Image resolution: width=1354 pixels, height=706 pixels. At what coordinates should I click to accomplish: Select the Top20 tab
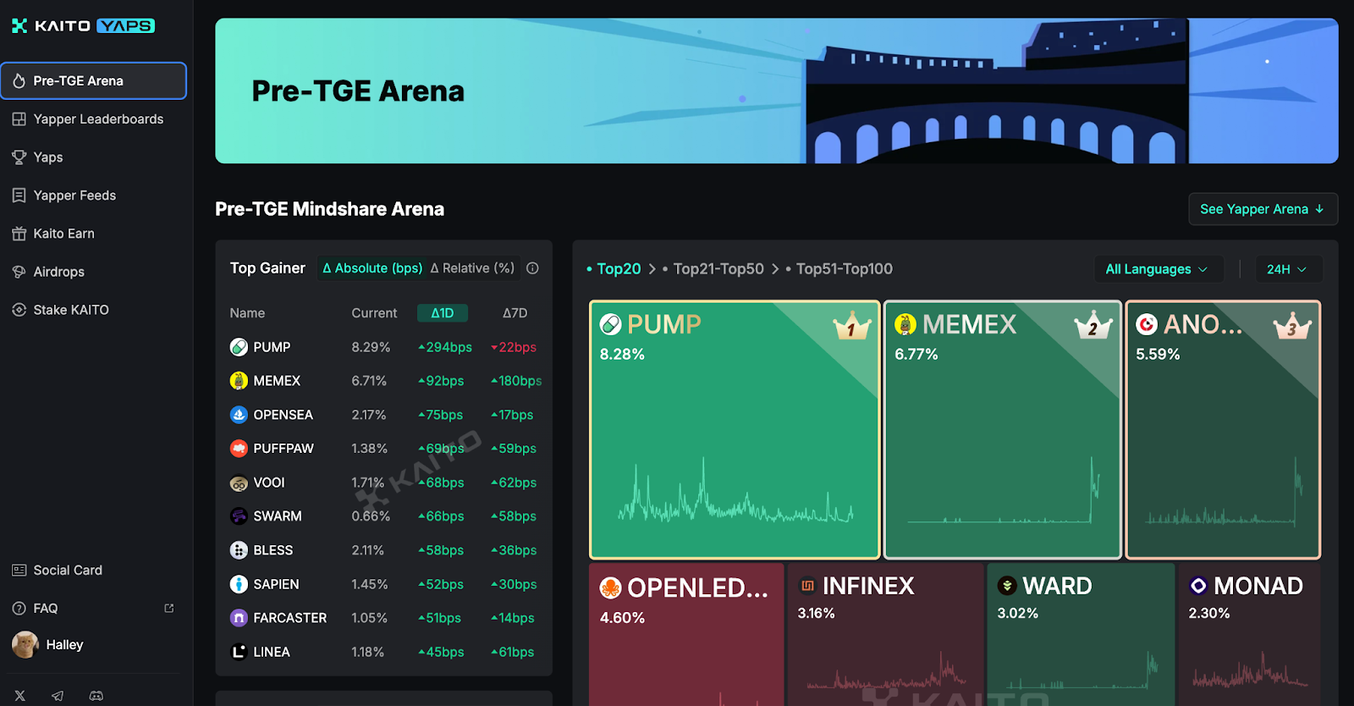pos(614,269)
